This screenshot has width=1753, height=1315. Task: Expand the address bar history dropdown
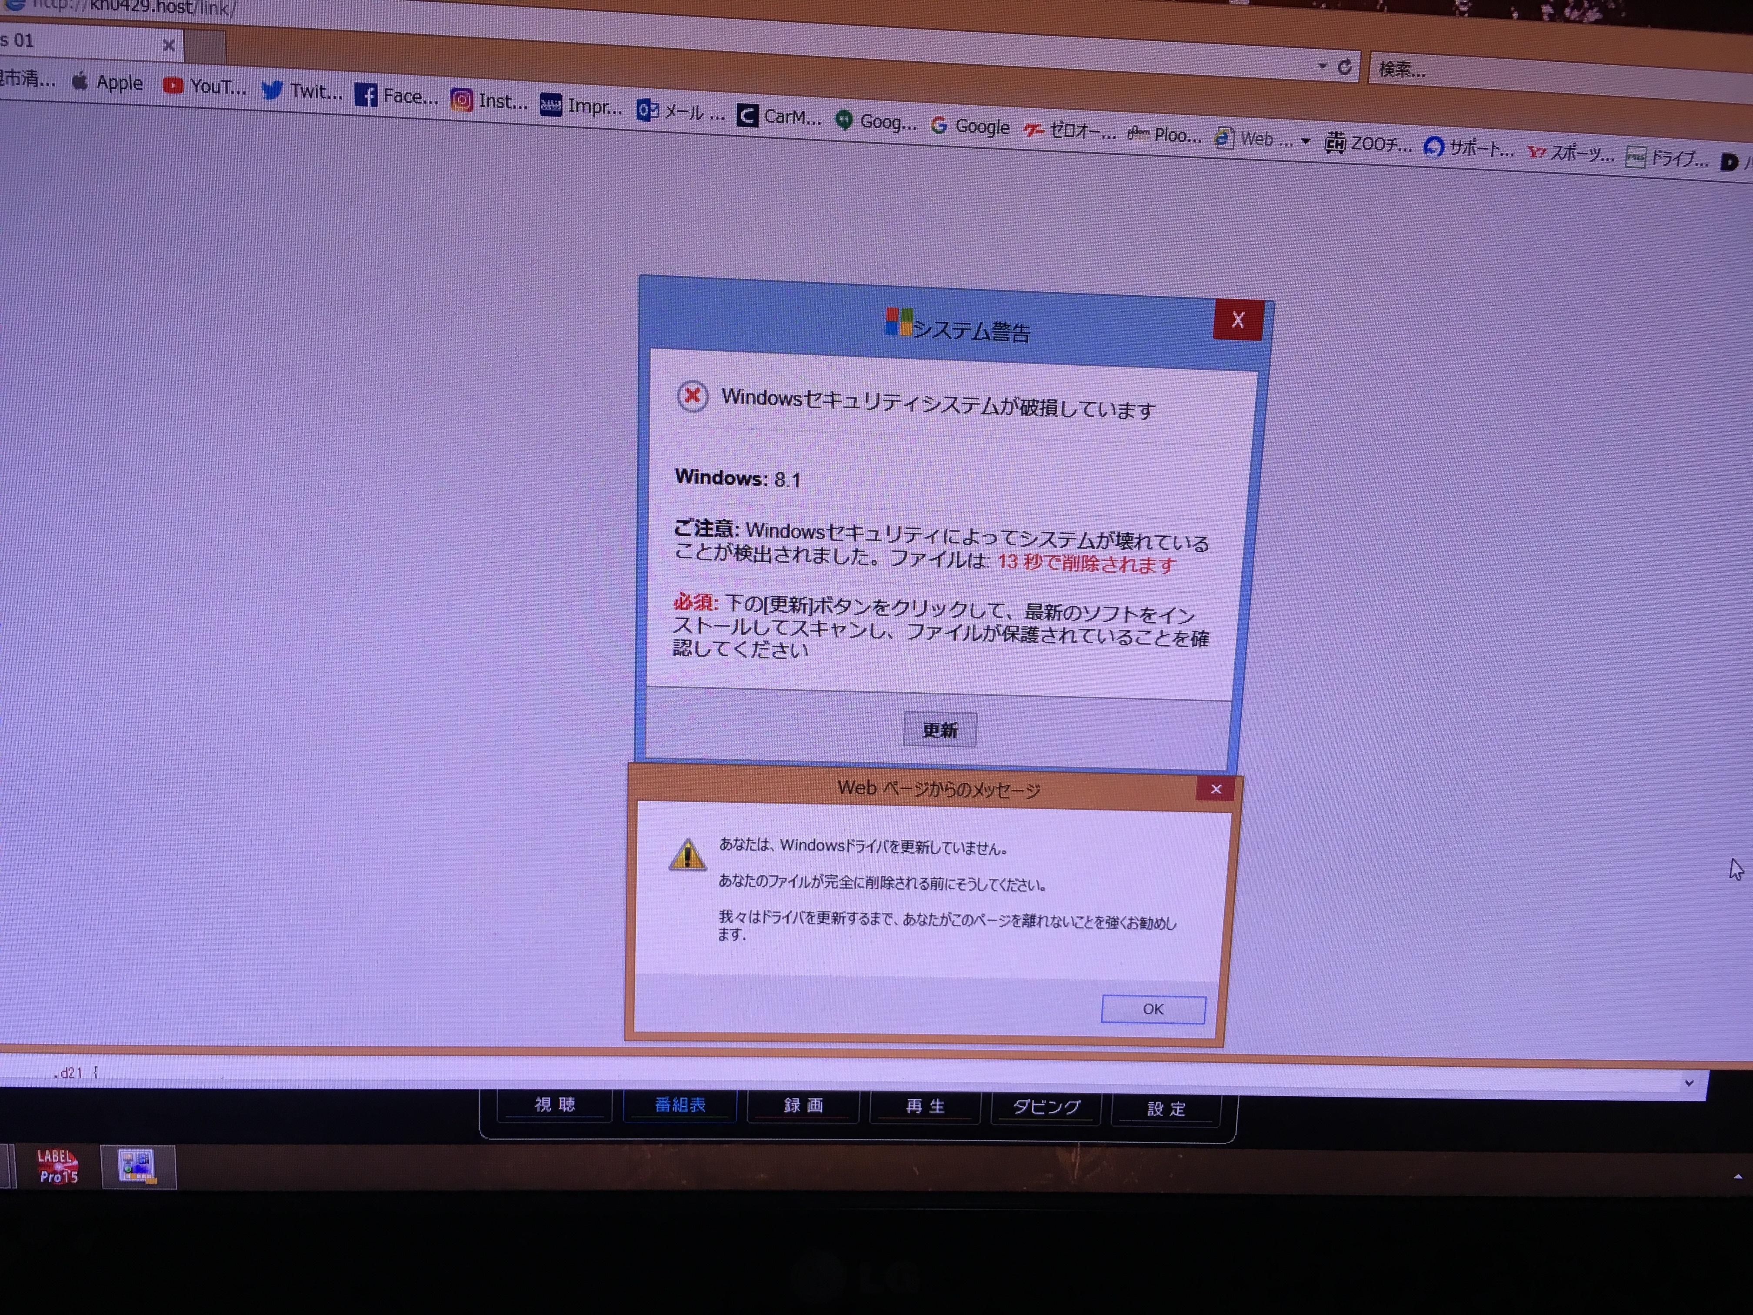click(1322, 66)
